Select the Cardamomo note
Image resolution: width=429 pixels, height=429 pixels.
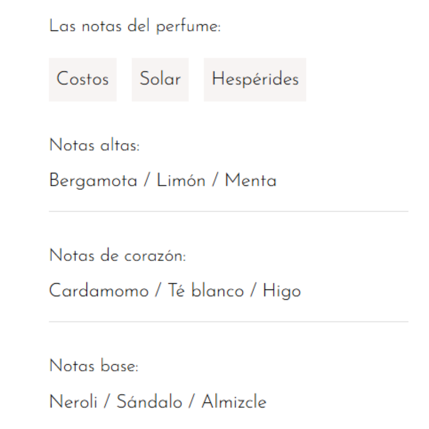tap(99, 292)
